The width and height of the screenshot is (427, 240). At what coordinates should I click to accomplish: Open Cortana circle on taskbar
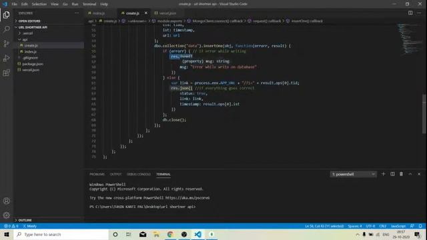(x=115, y=234)
